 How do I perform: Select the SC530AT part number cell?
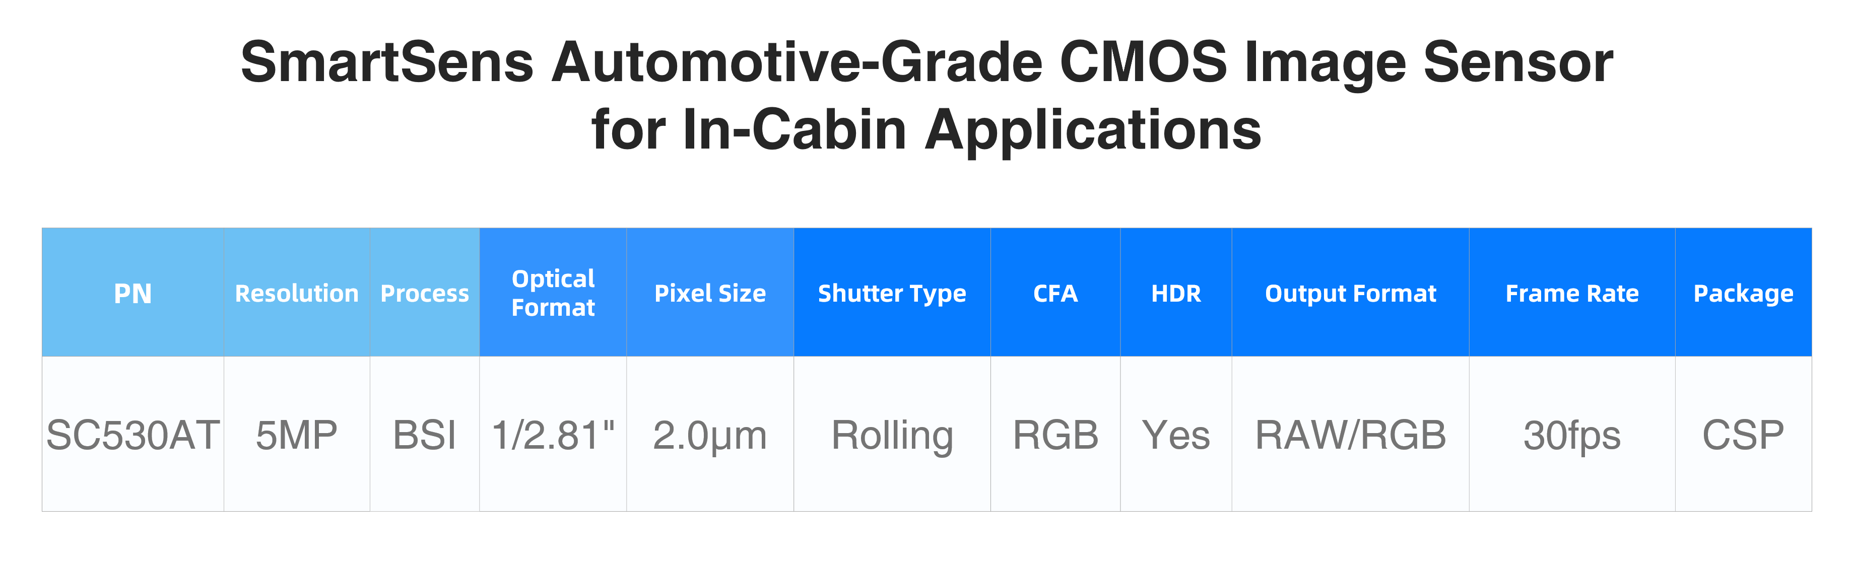tap(133, 435)
